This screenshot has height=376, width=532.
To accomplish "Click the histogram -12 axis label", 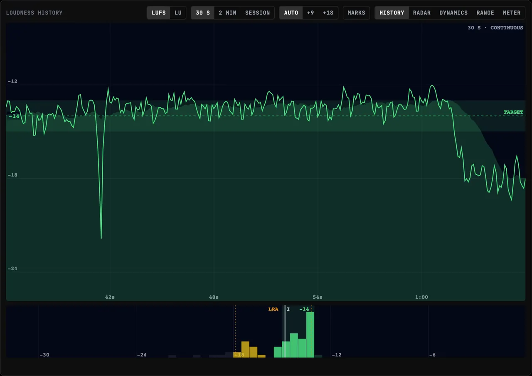I will 336,355.
